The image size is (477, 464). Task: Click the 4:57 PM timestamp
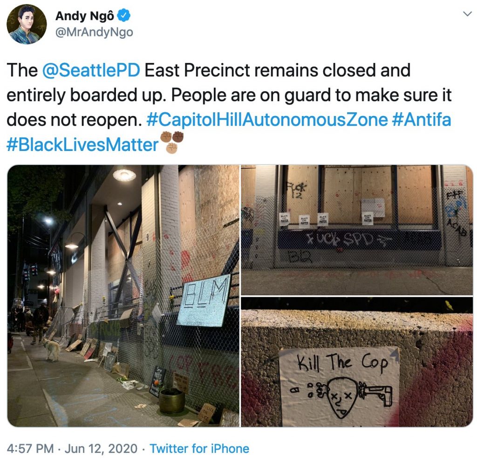point(30,449)
